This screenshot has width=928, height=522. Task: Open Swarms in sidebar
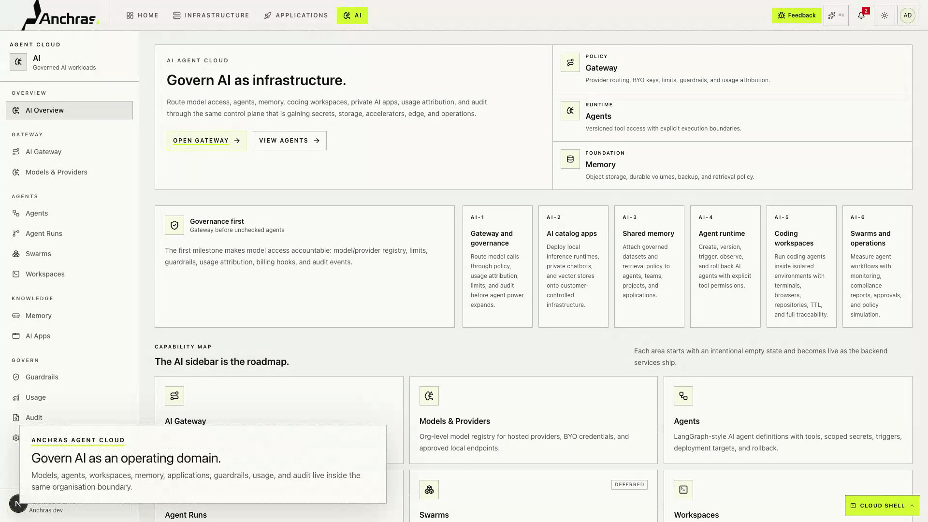(69, 254)
